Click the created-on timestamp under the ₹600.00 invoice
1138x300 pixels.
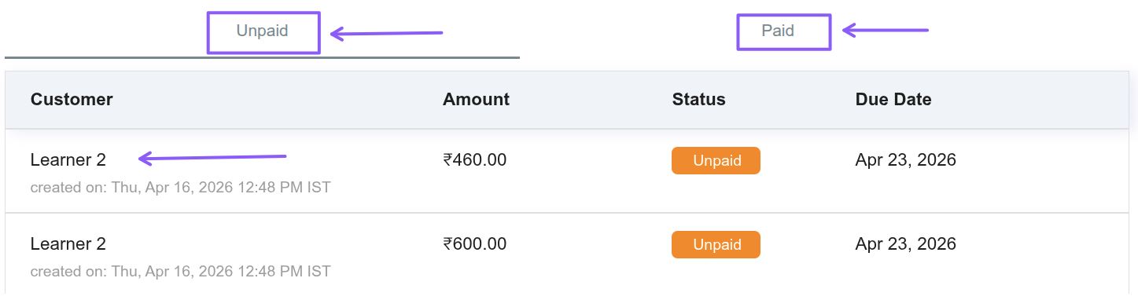180,272
